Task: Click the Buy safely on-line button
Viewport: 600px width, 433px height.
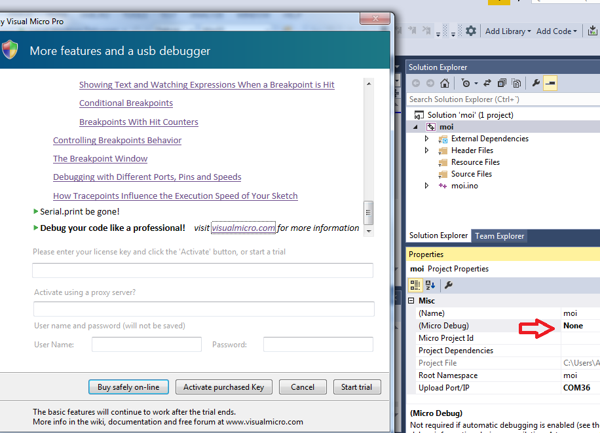Action: [128, 387]
